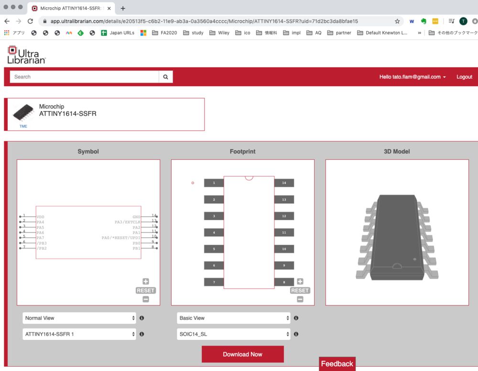Reset the Symbol preview view
Image resolution: width=478 pixels, height=371 pixels.
[146, 291]
